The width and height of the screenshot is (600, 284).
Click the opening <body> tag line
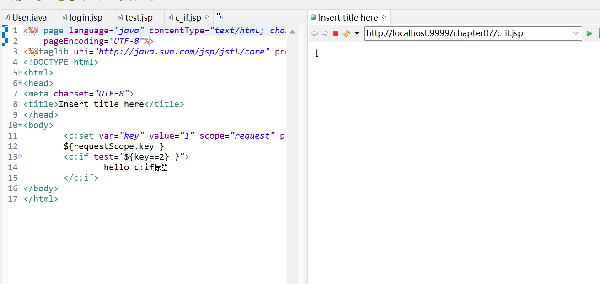point(38,125)
